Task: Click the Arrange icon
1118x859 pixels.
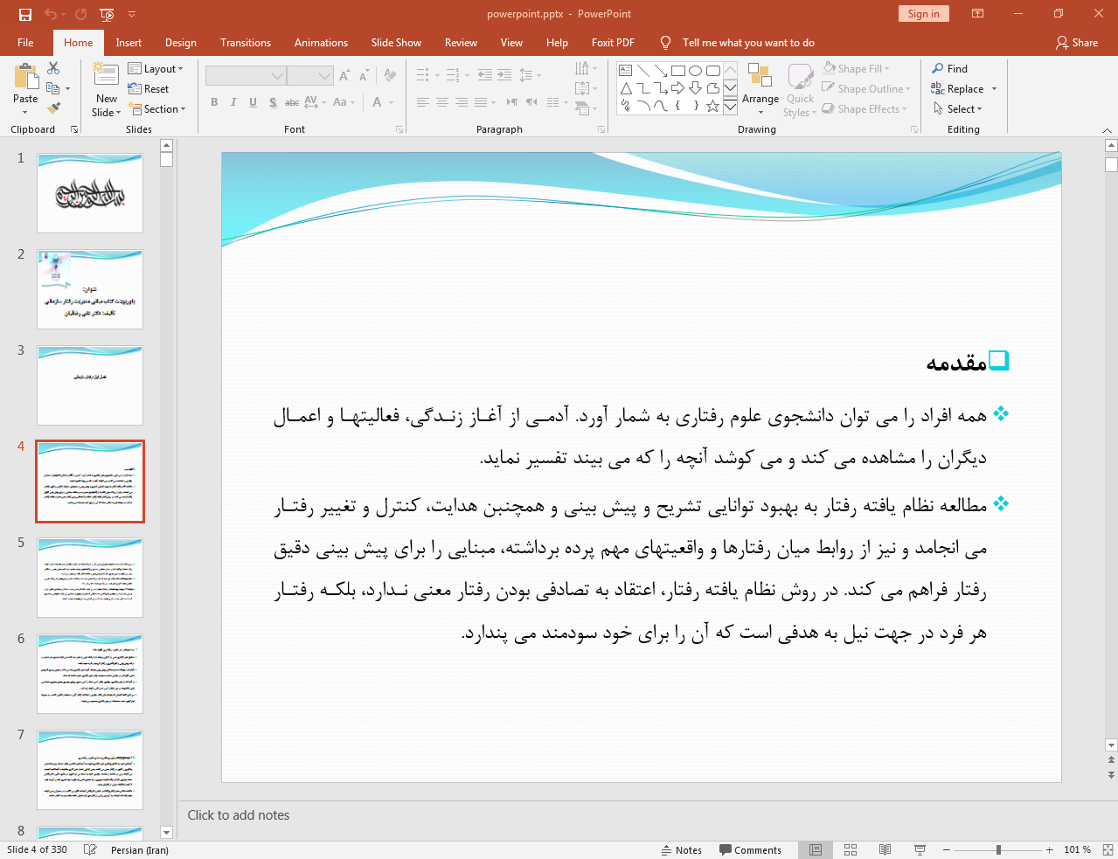Action: point(760,77)
